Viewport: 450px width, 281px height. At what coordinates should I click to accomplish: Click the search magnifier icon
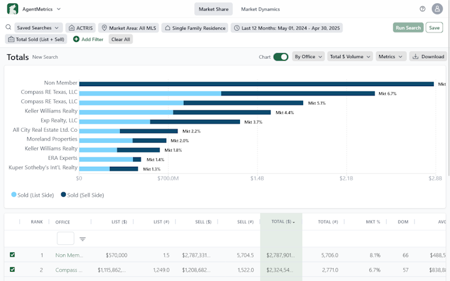(9, 27)
